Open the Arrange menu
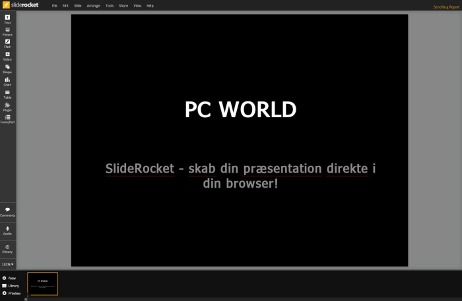 [94, 5]
